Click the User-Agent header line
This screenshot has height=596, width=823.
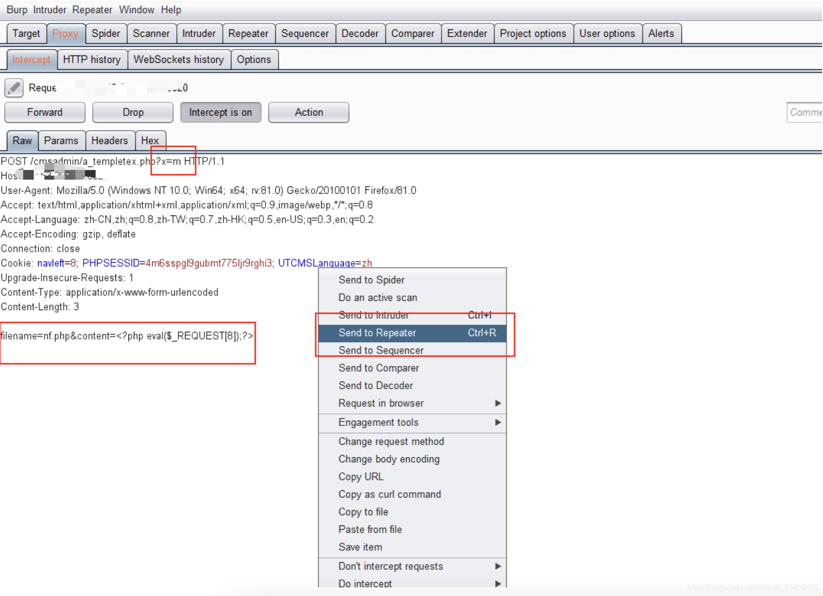(209, 191)
